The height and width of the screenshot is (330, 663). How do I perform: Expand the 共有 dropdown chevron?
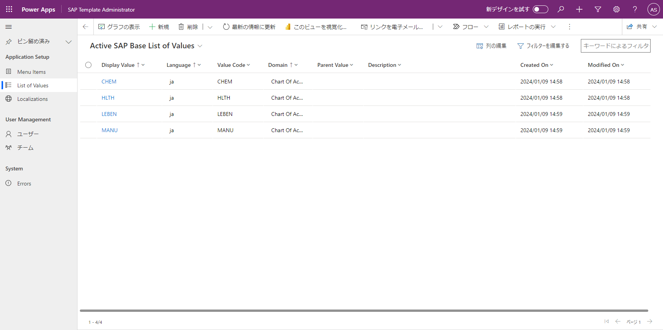click(x=654, y=27)
